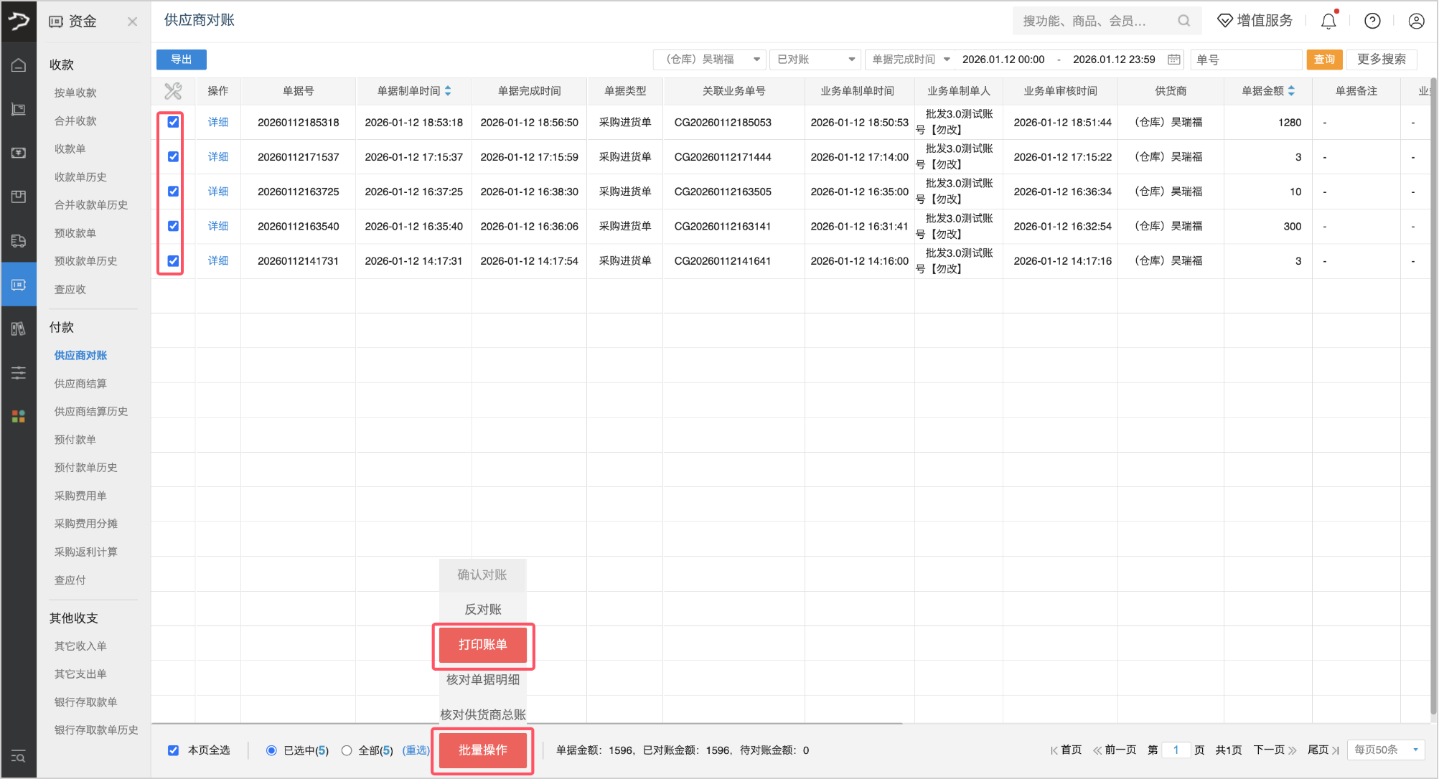Select the 全部(5) radio button
This screenshot has height=779, width=1439.
click(347, 750)
